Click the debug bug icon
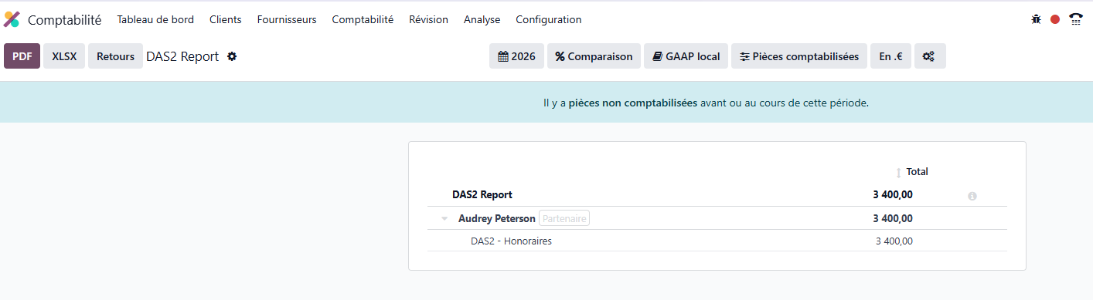The height and width of the screenshot is (300, 1093). coord(1036,19)
